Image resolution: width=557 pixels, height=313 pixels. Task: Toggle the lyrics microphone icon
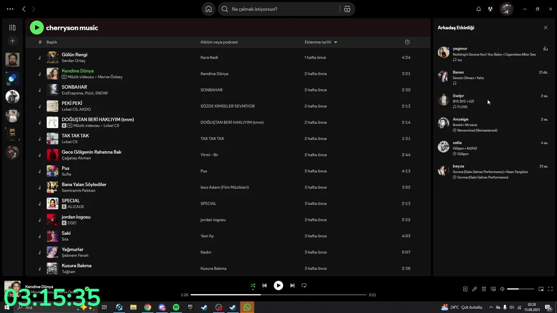tap(475, 289)
